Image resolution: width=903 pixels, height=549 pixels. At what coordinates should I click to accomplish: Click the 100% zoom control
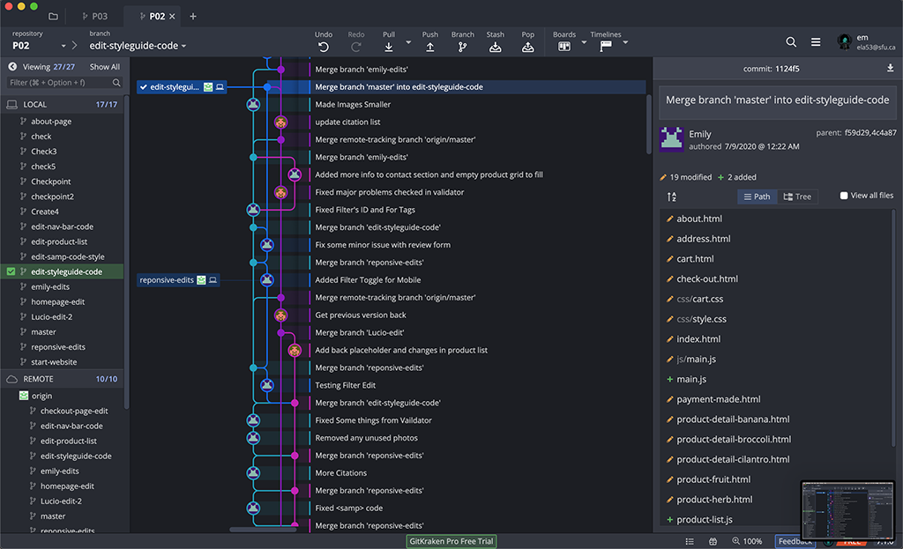[747, 541]
